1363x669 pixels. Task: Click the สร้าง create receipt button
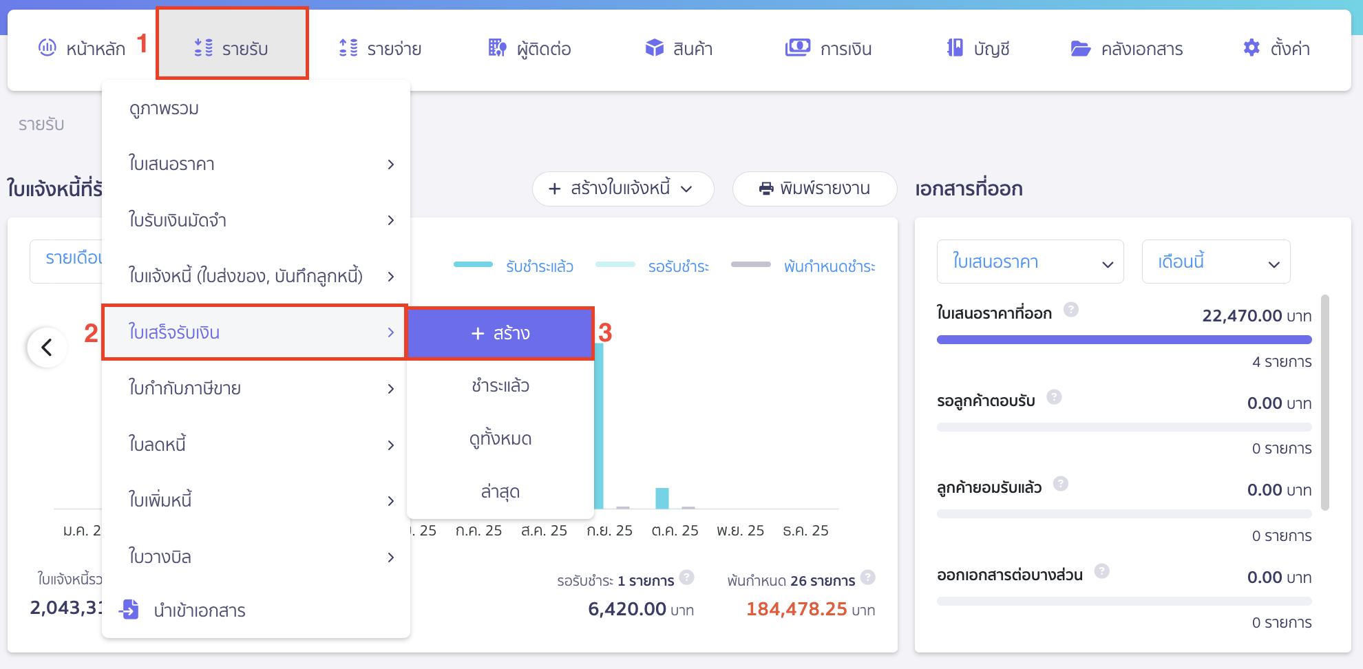point(500,333)
